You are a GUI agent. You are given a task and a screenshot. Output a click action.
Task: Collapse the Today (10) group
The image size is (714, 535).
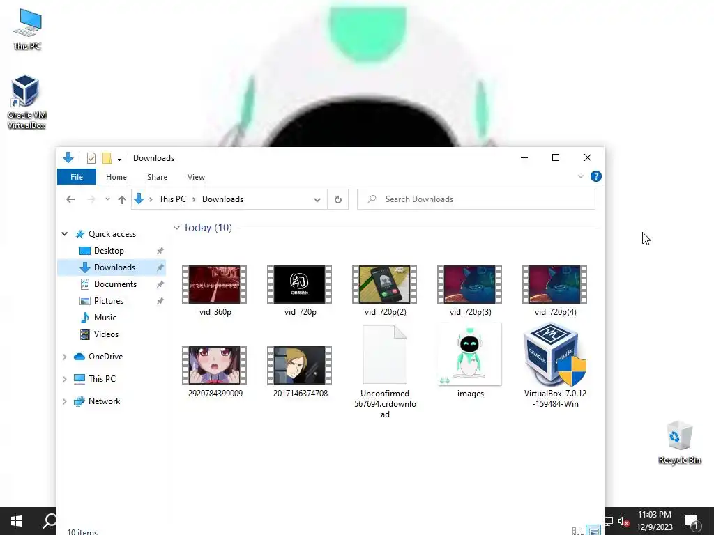pyautogui.click(x=176, y=228)
